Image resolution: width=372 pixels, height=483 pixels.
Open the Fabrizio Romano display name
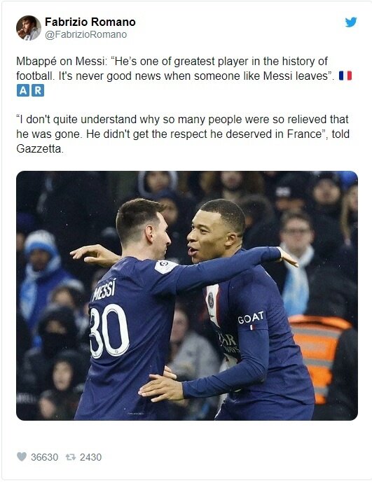pos(90,22)
